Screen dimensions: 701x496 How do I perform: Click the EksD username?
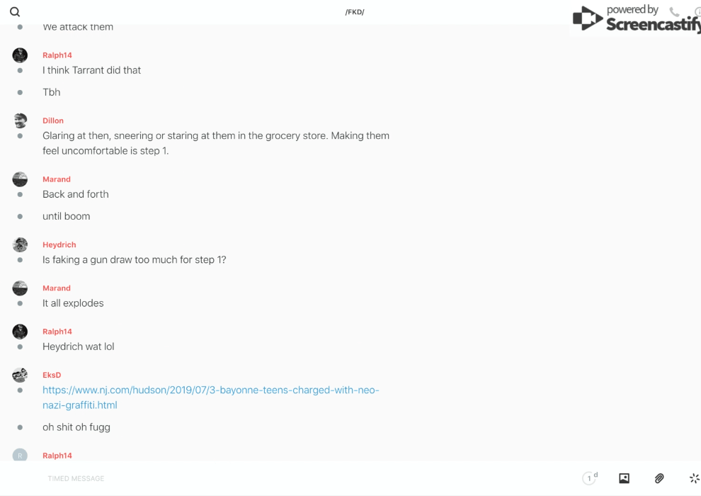coord(52,375)
